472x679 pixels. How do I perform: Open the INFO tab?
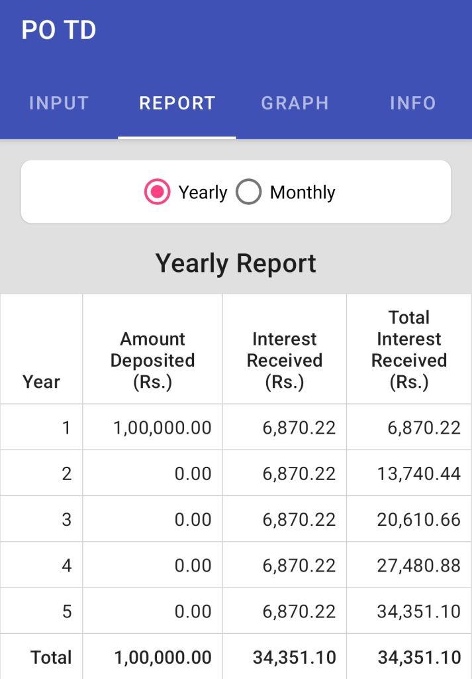412,103
